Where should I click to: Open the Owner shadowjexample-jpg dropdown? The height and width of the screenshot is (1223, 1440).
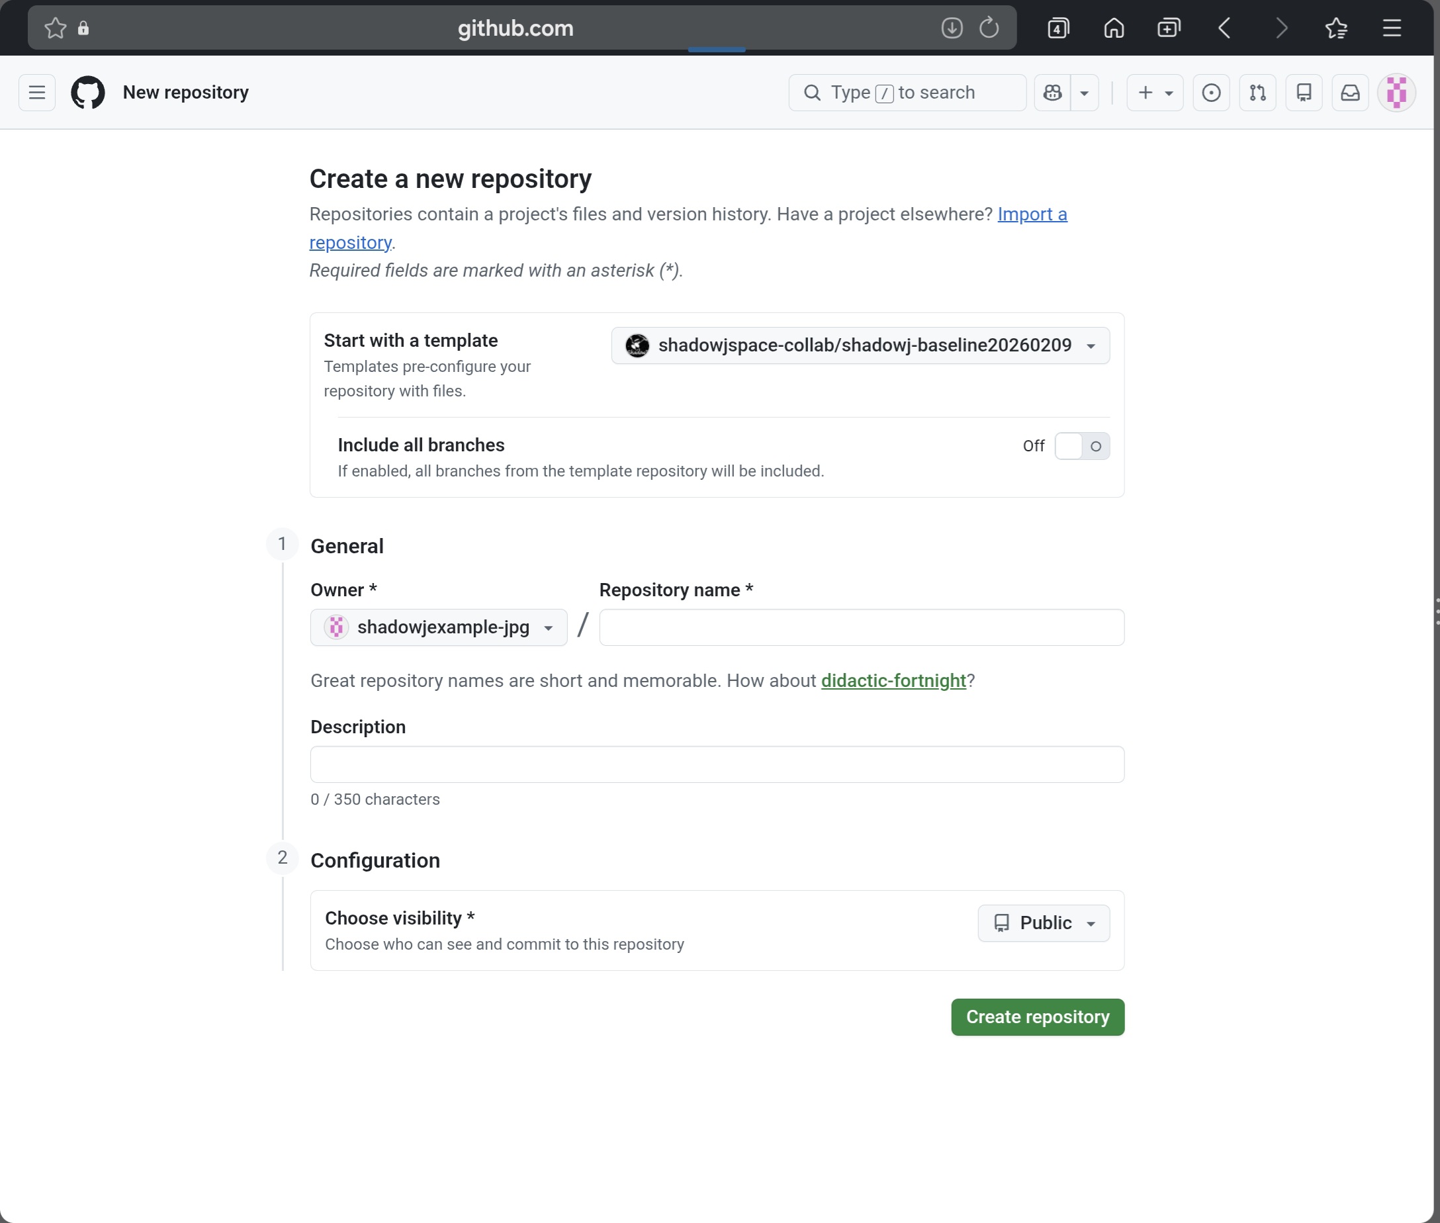click(438, 627)
